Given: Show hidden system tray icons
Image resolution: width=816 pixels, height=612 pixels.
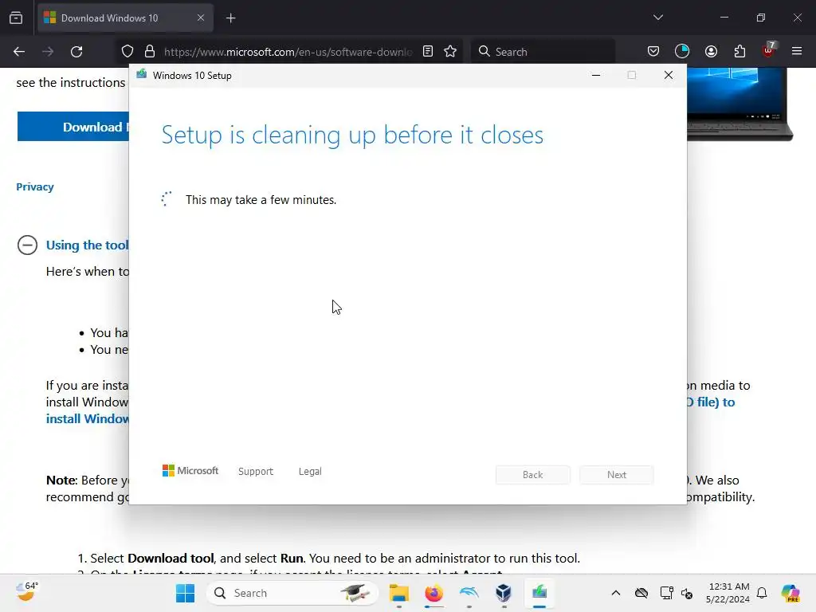Looking at the screenshot, I should point(616,593).
